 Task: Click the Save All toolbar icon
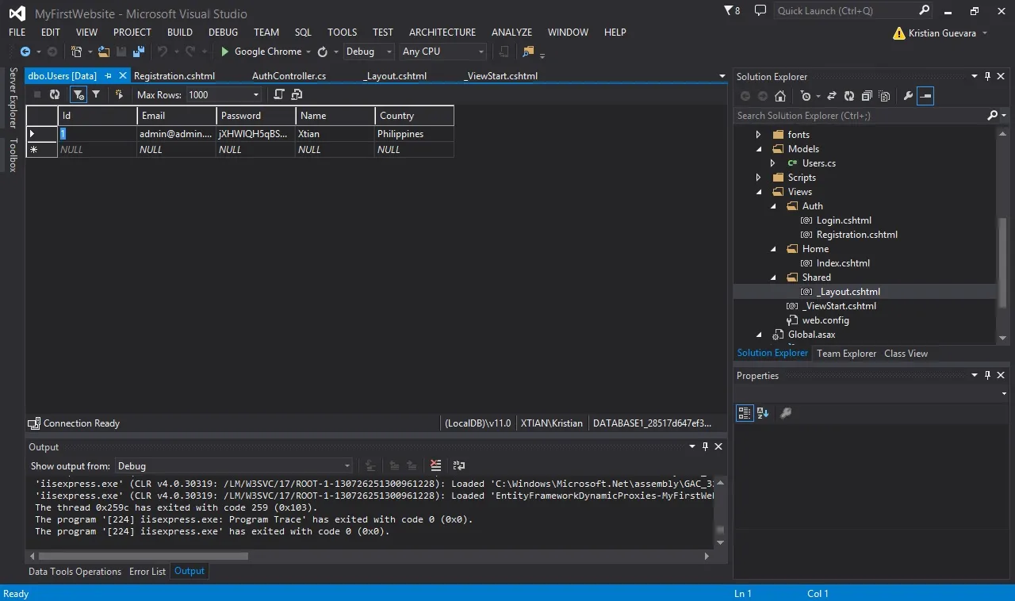click(x=139, y=52)
